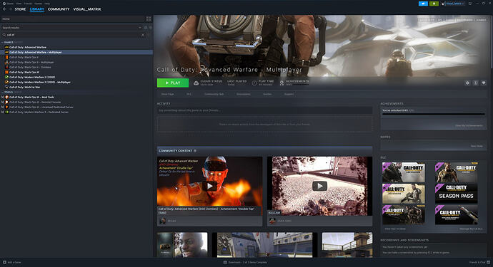Image resolution: width=493 pixels, height=267 pixels.
Task: Click the clock recent-filter icon beside Search results
Action: click(146, 28)
